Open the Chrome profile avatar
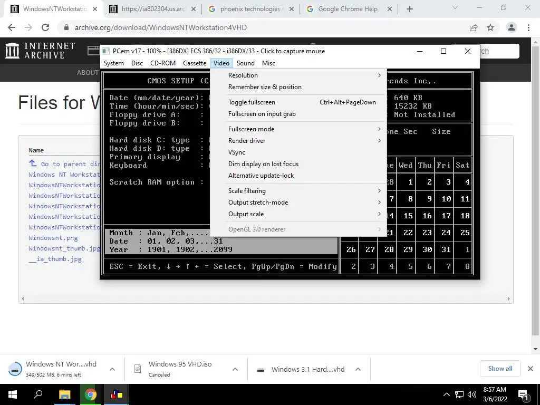Viewport: 540px width, 405px height. coord(512,27)
